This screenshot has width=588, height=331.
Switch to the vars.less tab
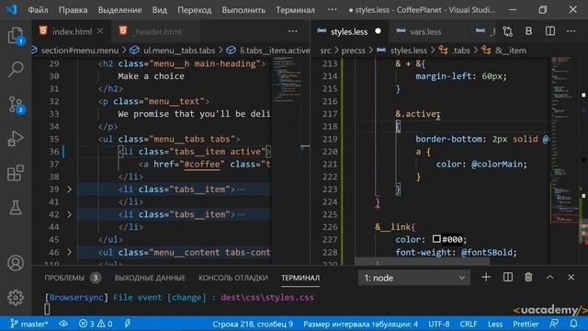(425, 31)
